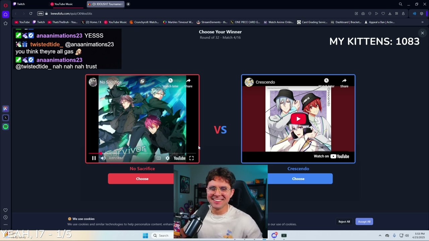Viewport: 429px width, 241px height.
Task: Add page to bookmarks heart icon
Action: [383, 13]
